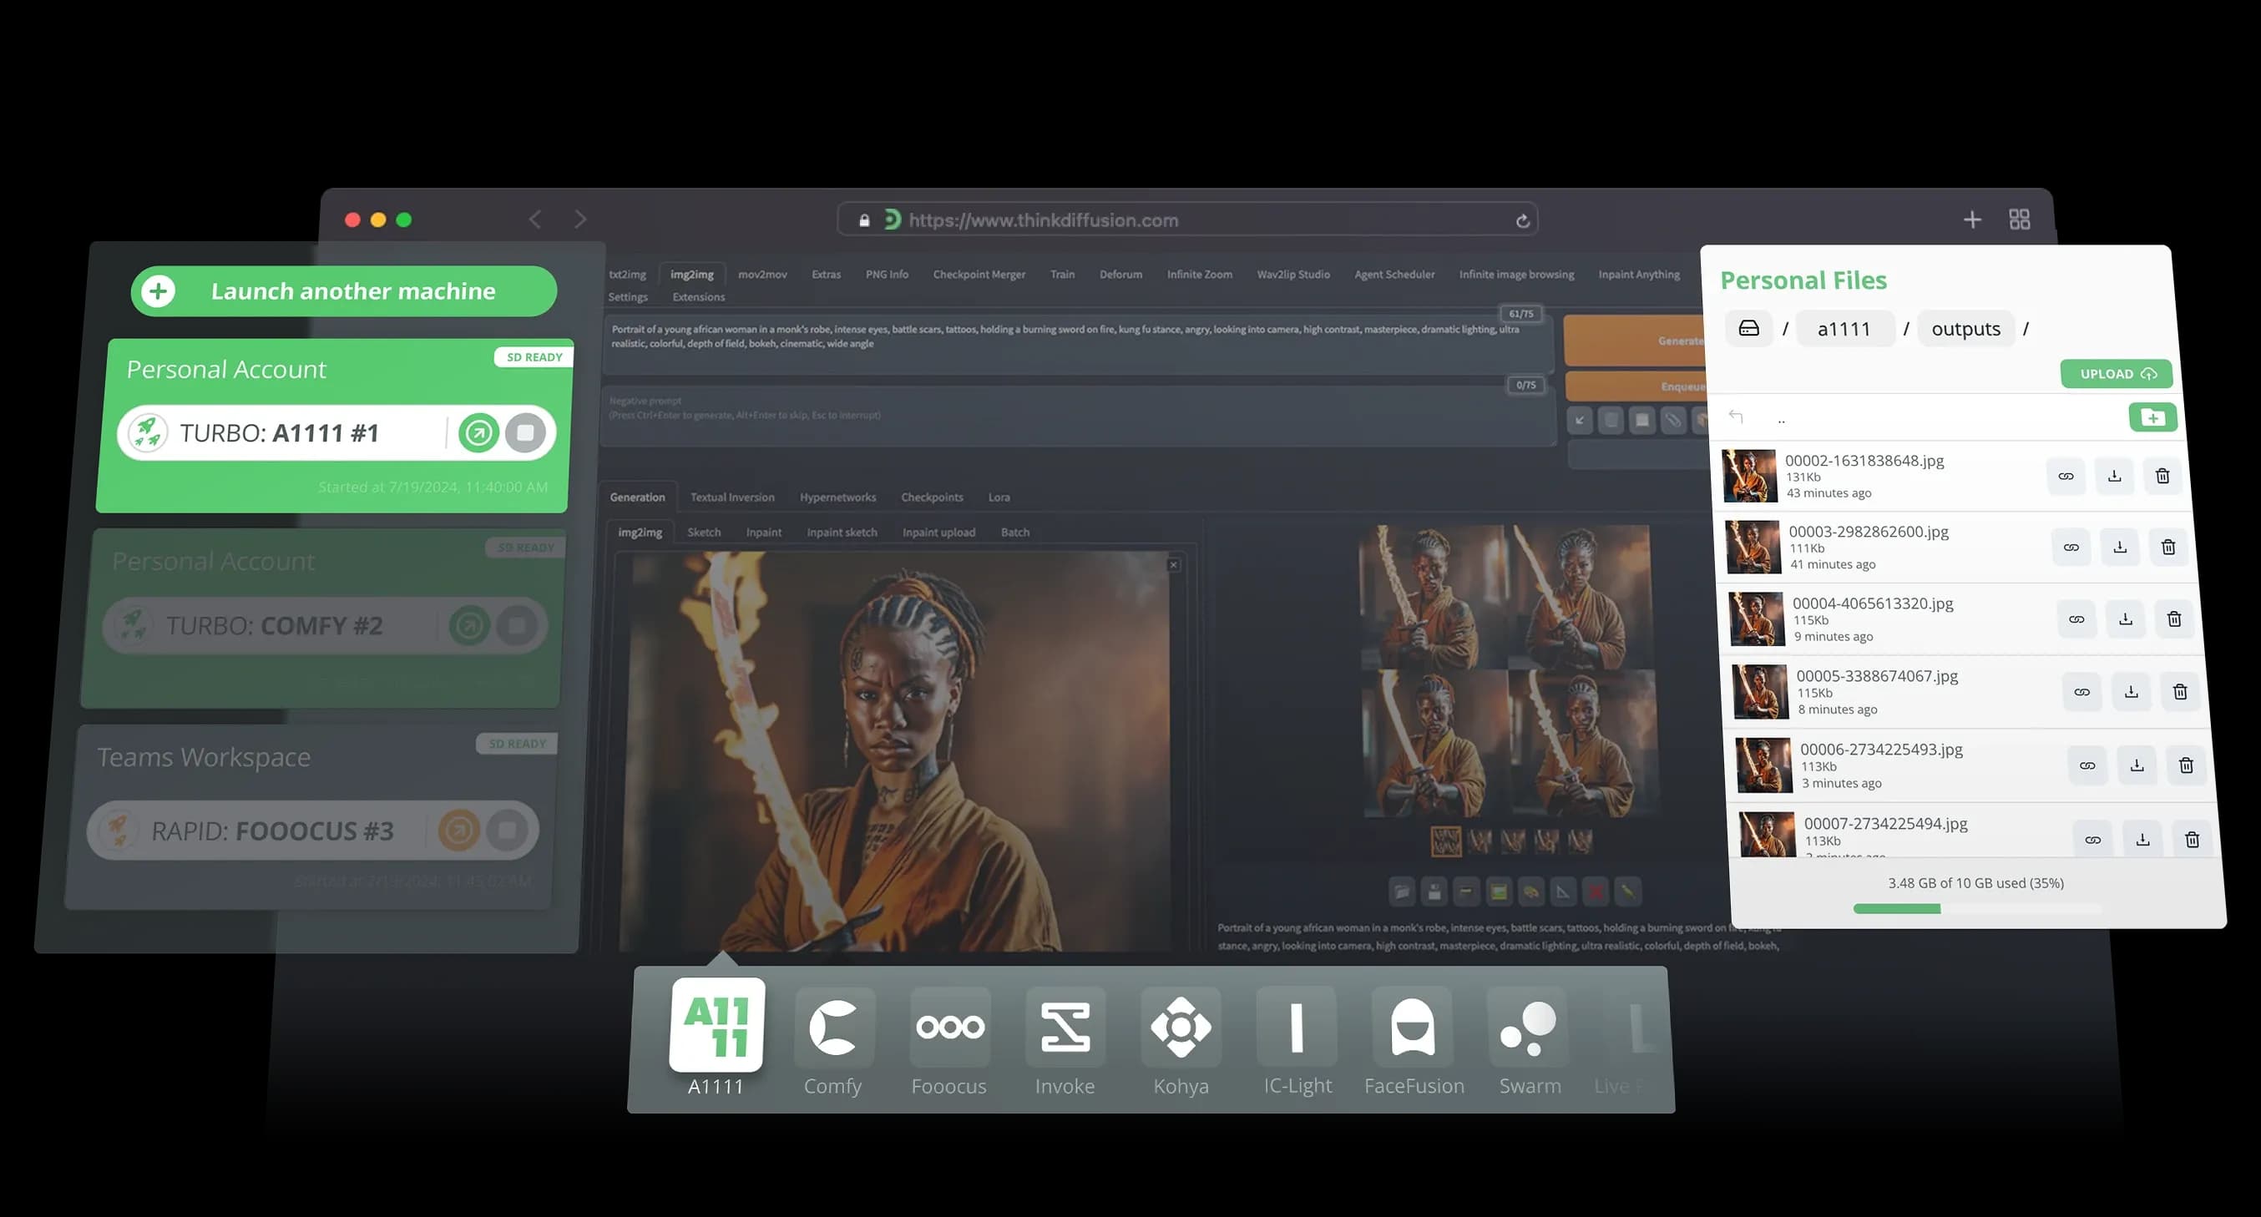Image resolution: width=2261 pixels, height=1217 pixels.
Task: Download 00002-1631838648.jpg file
Action: (2114, 477)
